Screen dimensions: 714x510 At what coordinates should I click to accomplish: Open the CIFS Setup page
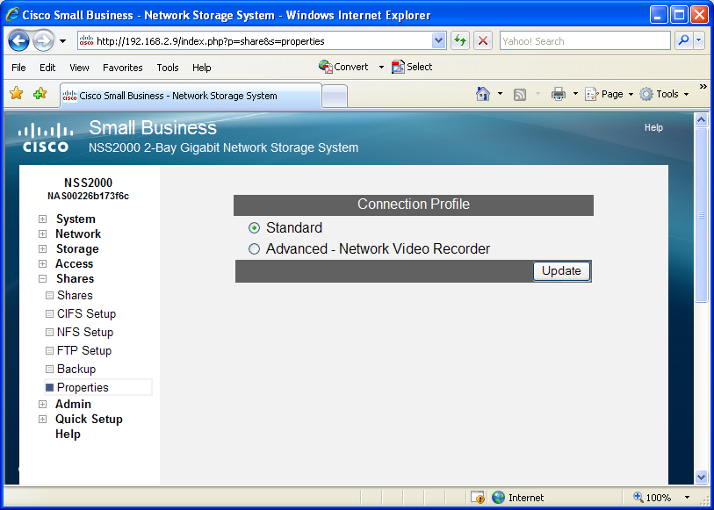87,314
